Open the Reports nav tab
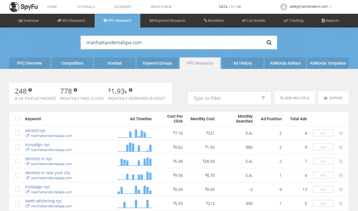358x211 pixels. pos(330,21)
